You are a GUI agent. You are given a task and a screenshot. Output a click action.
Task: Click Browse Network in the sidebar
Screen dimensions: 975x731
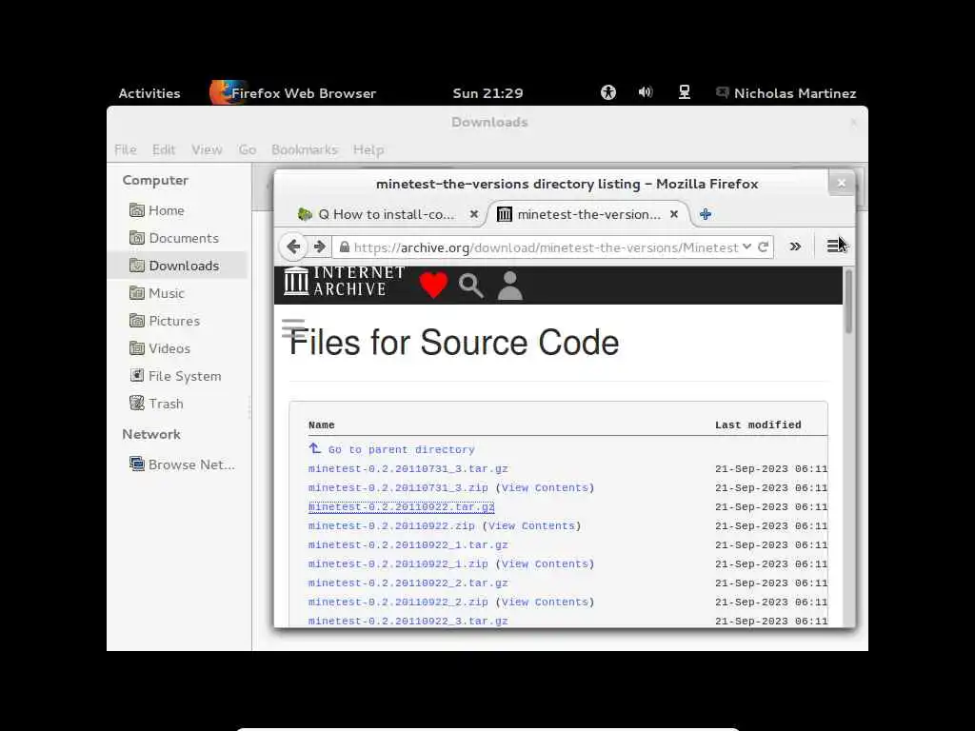(x=178, y=464)
